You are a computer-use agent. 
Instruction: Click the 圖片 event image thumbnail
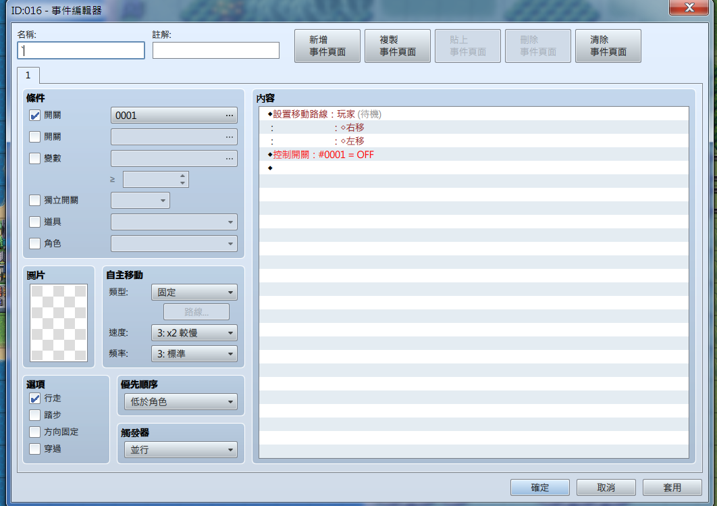[59, 323]
